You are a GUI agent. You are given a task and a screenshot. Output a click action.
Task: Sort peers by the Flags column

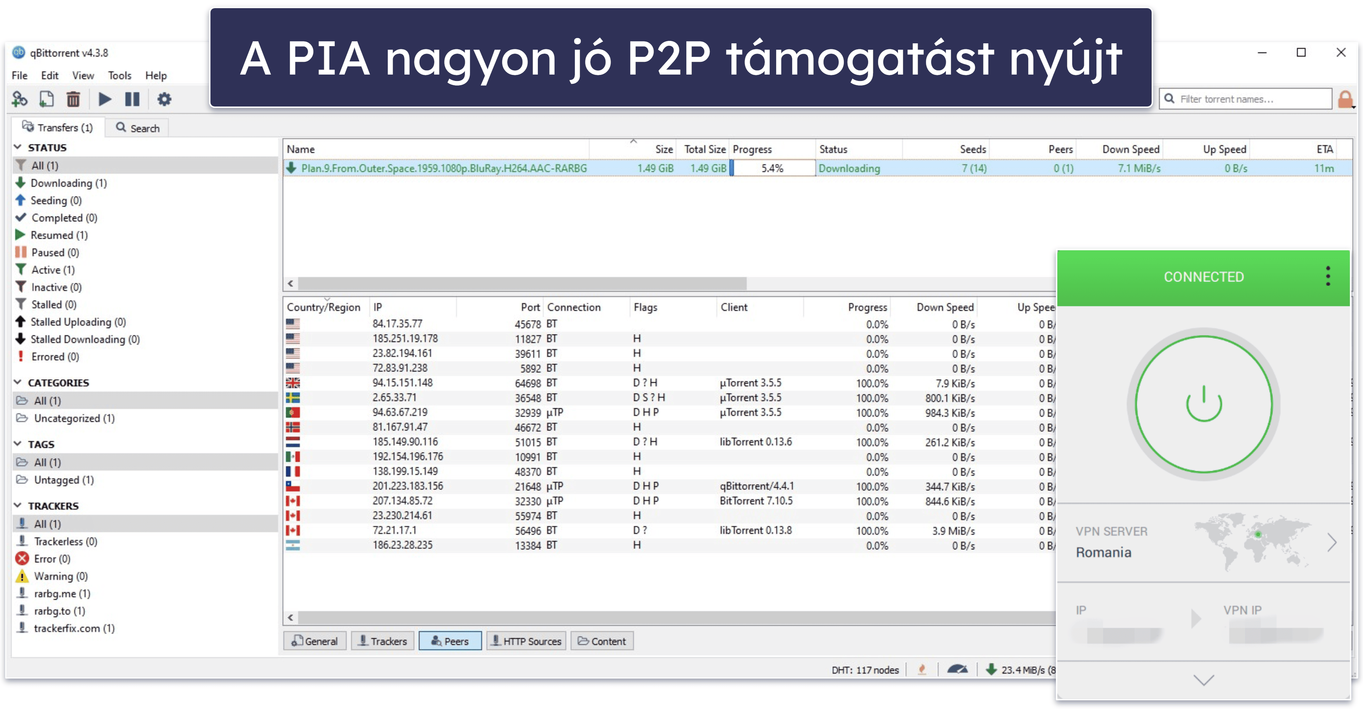[673, 307]
